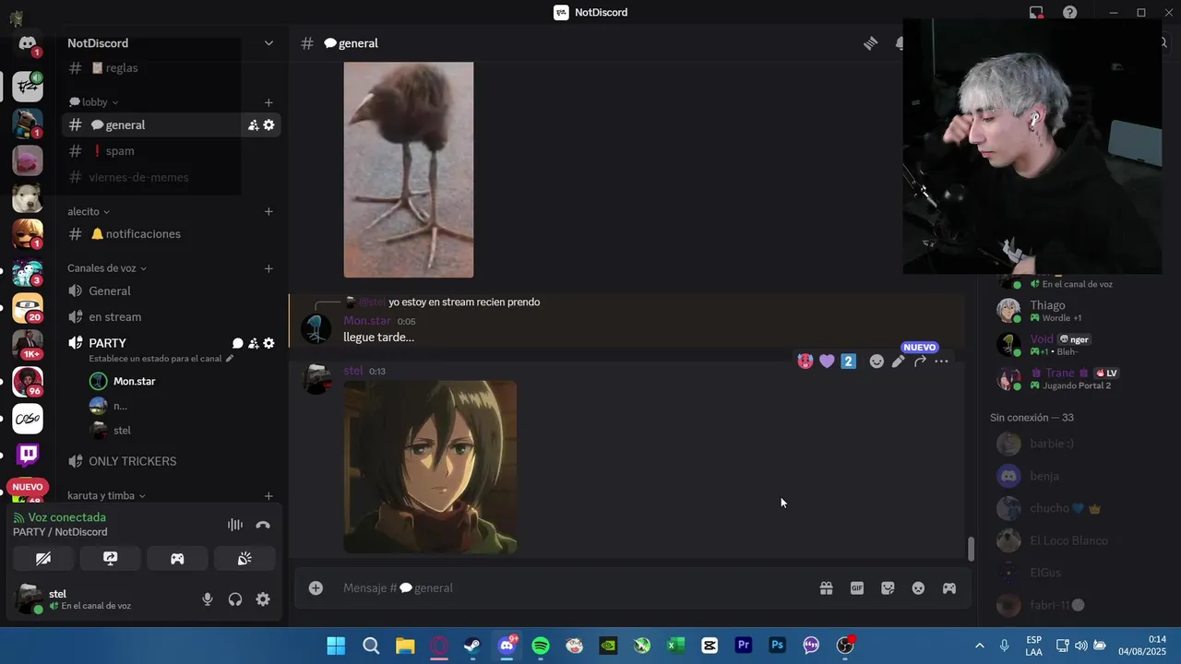1181x664 pixels.
Task: Collapse the Canales de voz category
Action: 107,268
